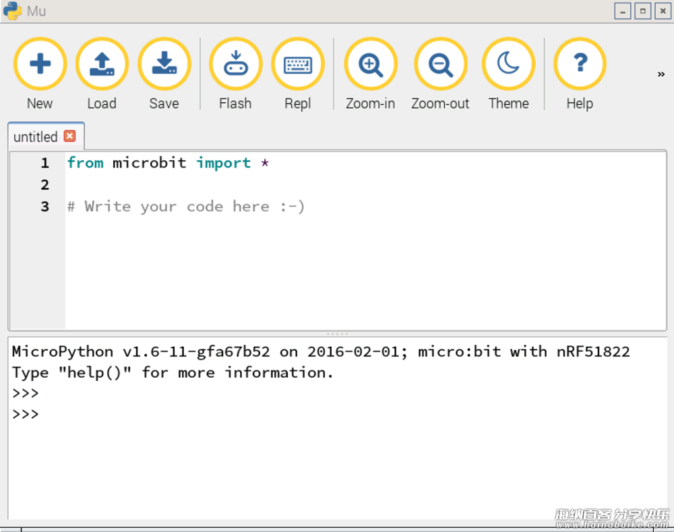The width and height of the screenshot is (674, 532).
Task: Expand the toolbar overflow chevron
Action: (661, 74)
